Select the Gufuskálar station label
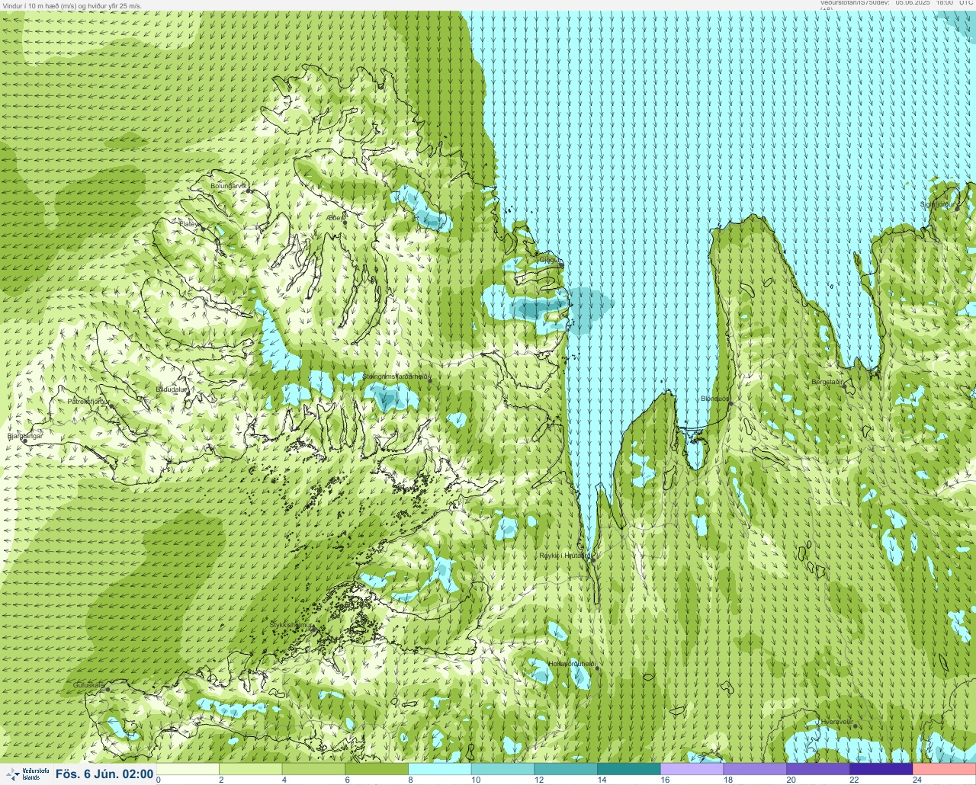The image size is (976, 785). click(88, 685)
